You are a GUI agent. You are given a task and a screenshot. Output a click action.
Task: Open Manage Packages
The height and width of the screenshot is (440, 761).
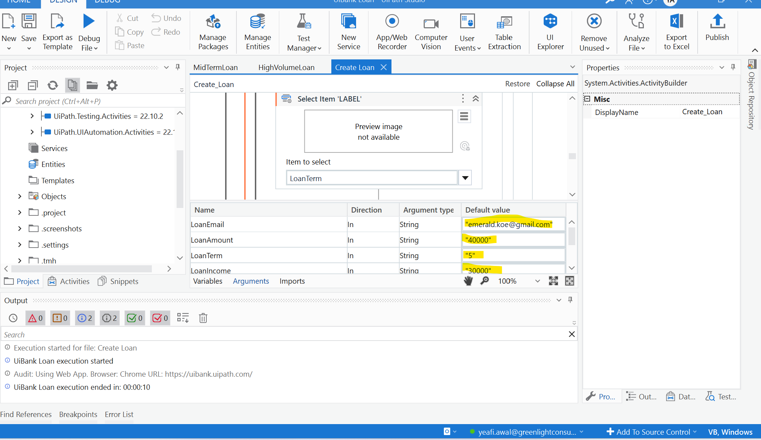pos(213,32)
